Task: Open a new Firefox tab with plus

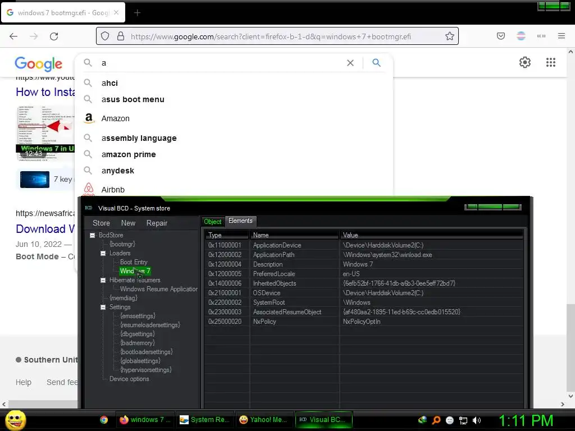Action: (137, 13)
